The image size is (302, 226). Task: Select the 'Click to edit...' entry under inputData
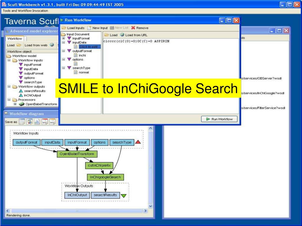(x=90, y=47)
